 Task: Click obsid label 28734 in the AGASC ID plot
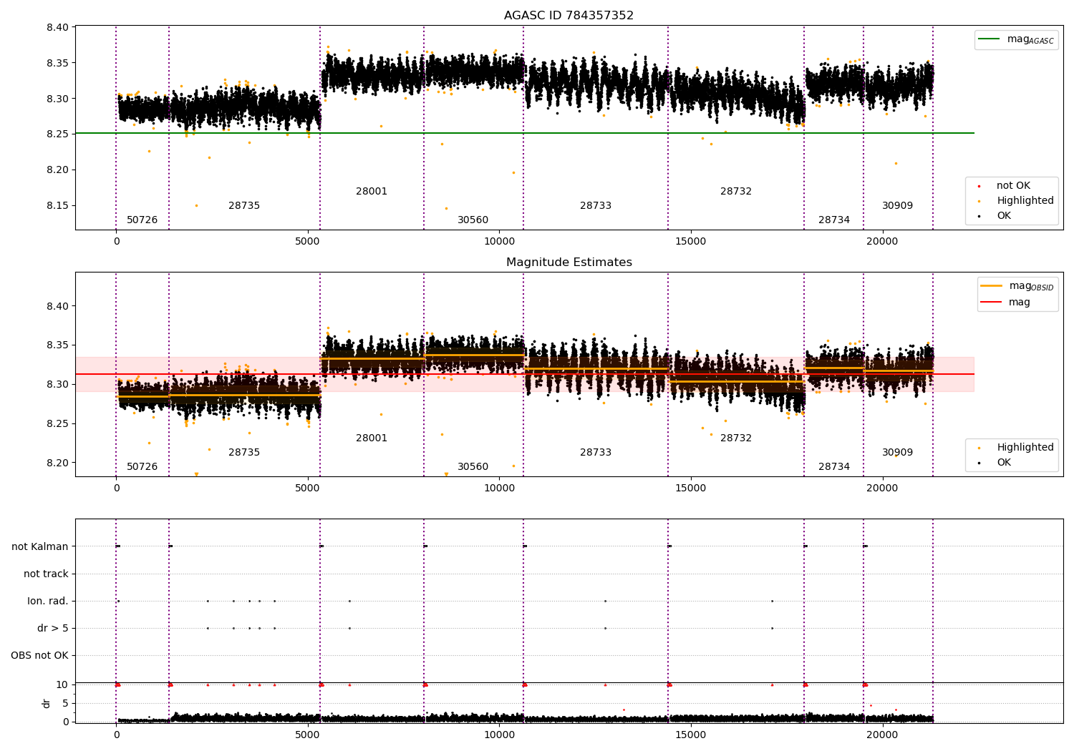(834, 220)
